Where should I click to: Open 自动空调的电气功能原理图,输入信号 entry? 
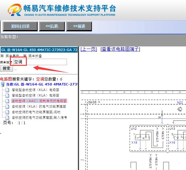coord(39,117)
